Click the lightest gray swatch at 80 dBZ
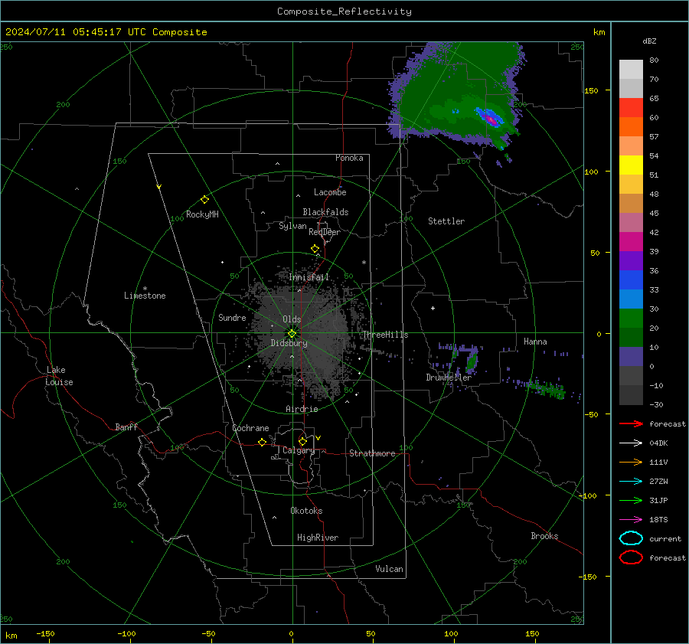689x644 pixels. (x=631, y=70)
